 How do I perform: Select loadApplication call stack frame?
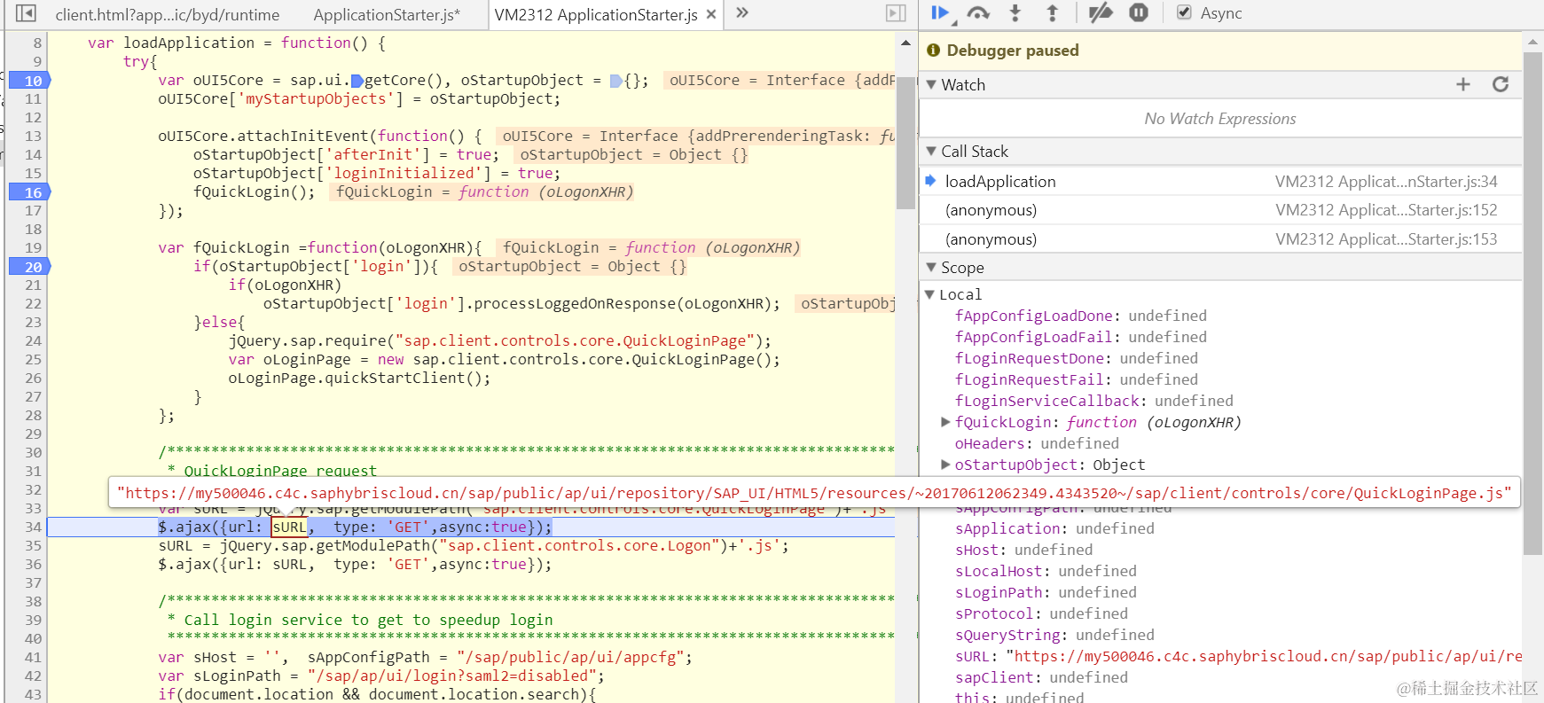coord(1220,181)
